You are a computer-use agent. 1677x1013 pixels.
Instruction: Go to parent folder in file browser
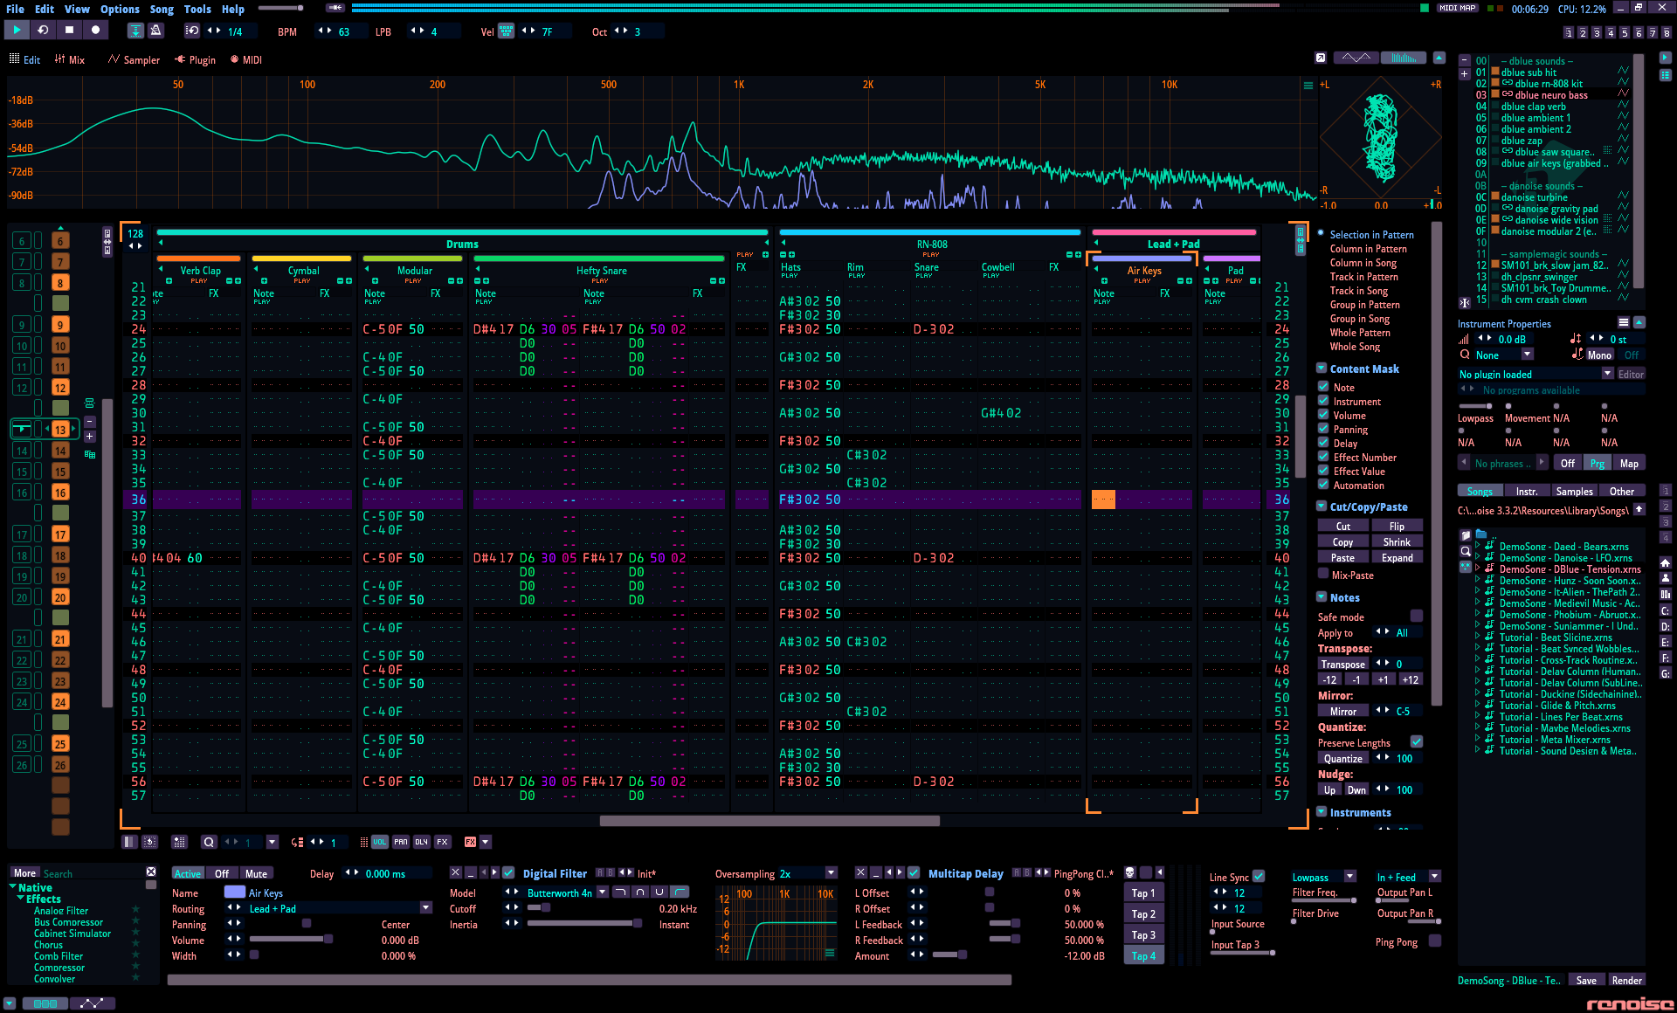pyautogui.click(x=1639, y=509)
